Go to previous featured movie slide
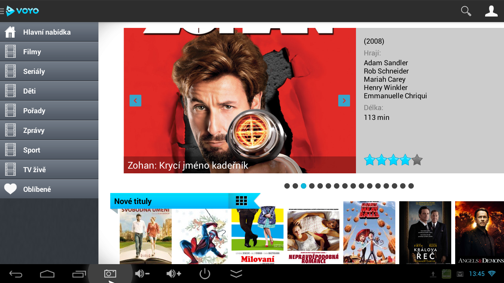This screenshot has height=283, width=504. 135,101
